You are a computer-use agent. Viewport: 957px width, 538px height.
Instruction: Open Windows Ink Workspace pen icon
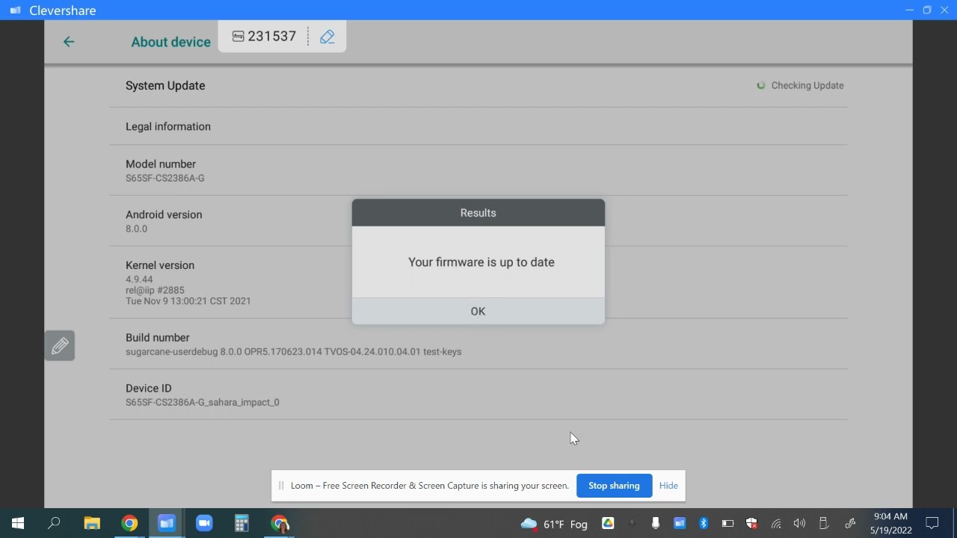coord(849,524)
